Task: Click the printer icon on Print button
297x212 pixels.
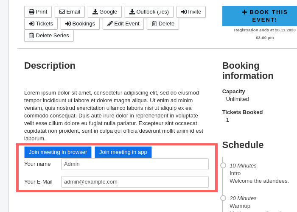Action: point(32,12)
